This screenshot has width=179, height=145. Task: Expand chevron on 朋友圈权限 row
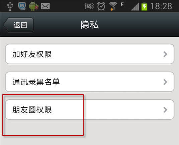[165, 110]
